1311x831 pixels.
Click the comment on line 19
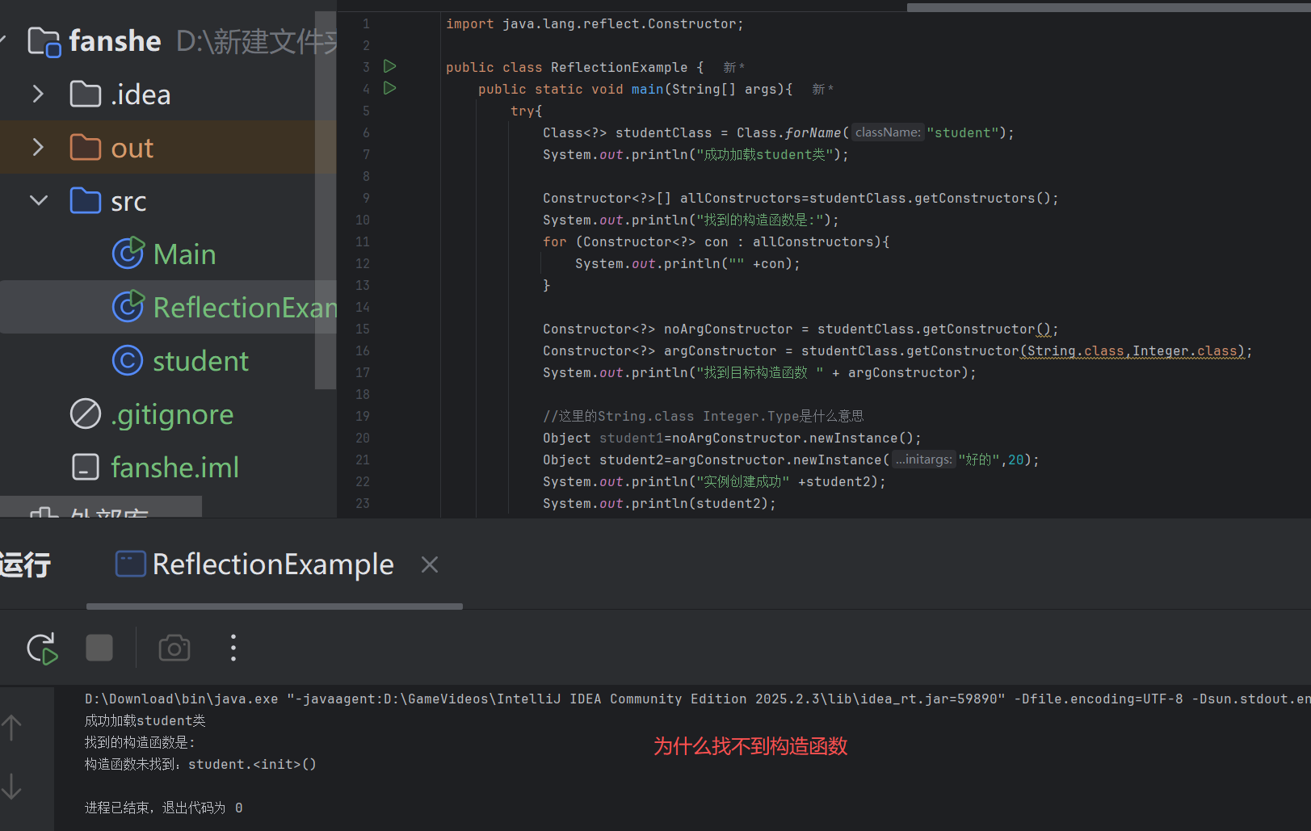(703, 417)
